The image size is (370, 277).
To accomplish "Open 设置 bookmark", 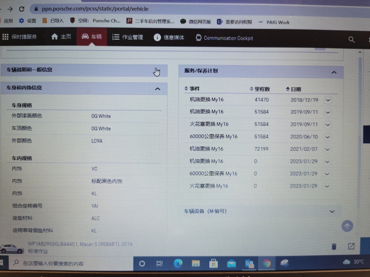I will [27, 21].
